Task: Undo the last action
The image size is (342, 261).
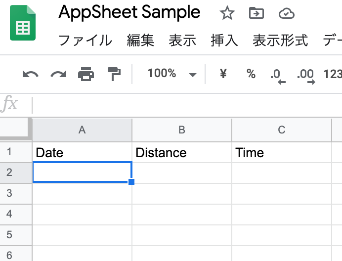Action: point(30,74)
